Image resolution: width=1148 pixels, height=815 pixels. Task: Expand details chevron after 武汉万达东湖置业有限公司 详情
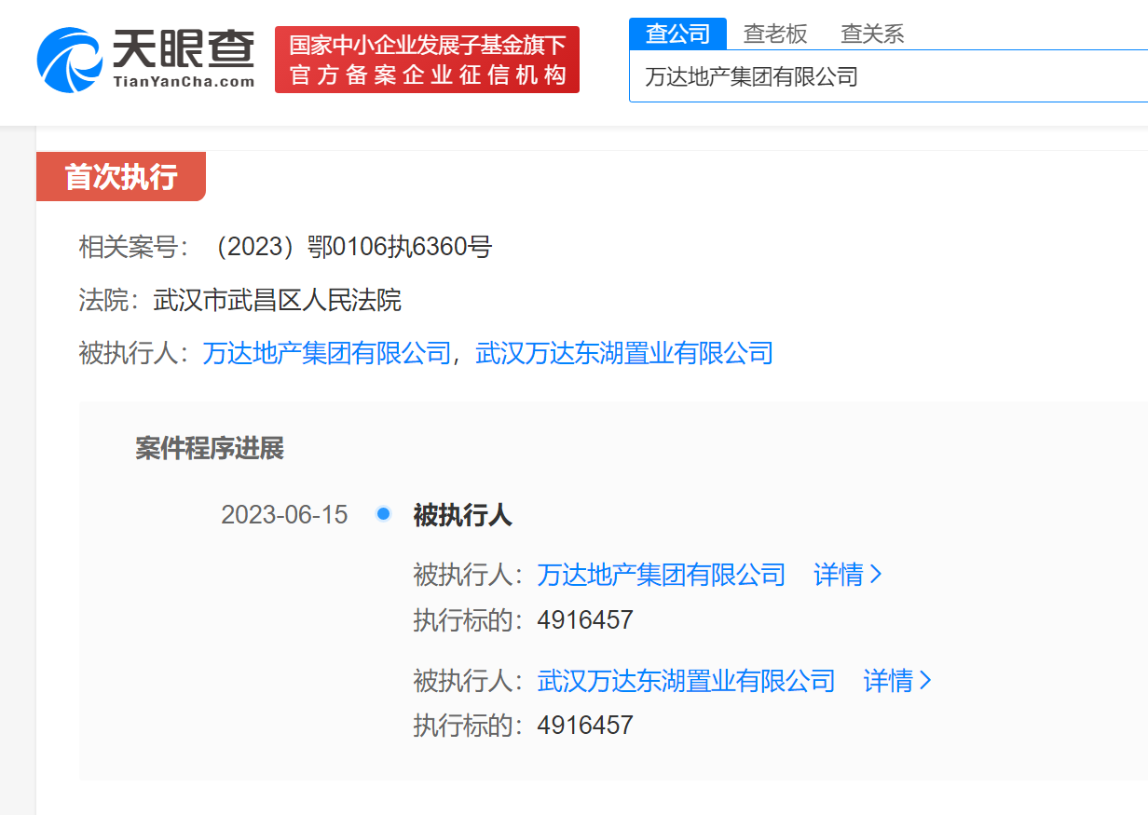click(925, 681)
